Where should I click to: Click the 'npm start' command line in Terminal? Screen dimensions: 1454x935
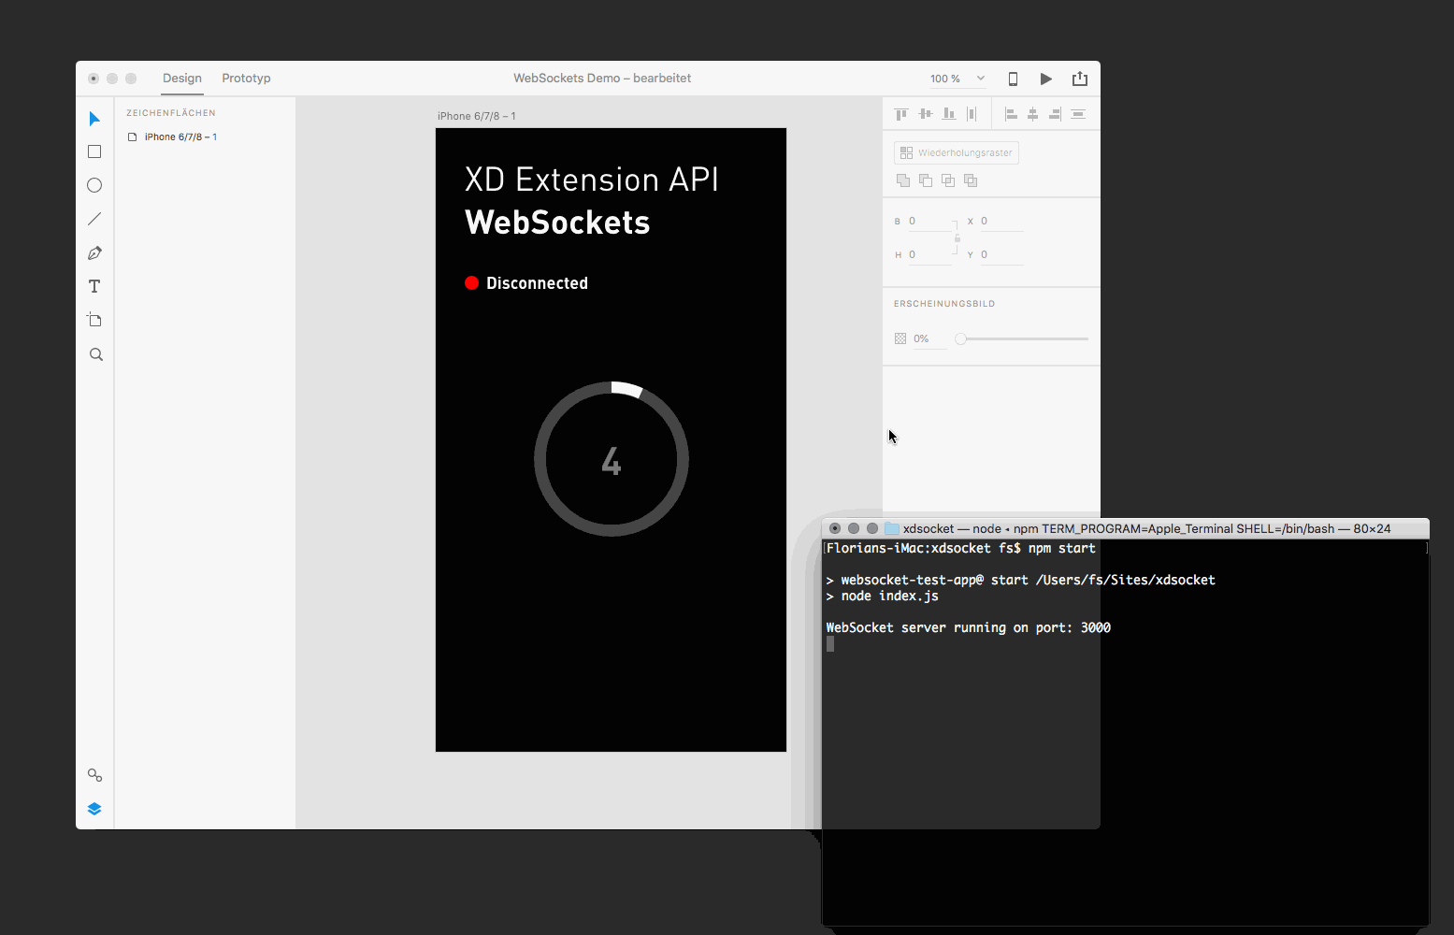pyautogui.click(x=961, y=549)
